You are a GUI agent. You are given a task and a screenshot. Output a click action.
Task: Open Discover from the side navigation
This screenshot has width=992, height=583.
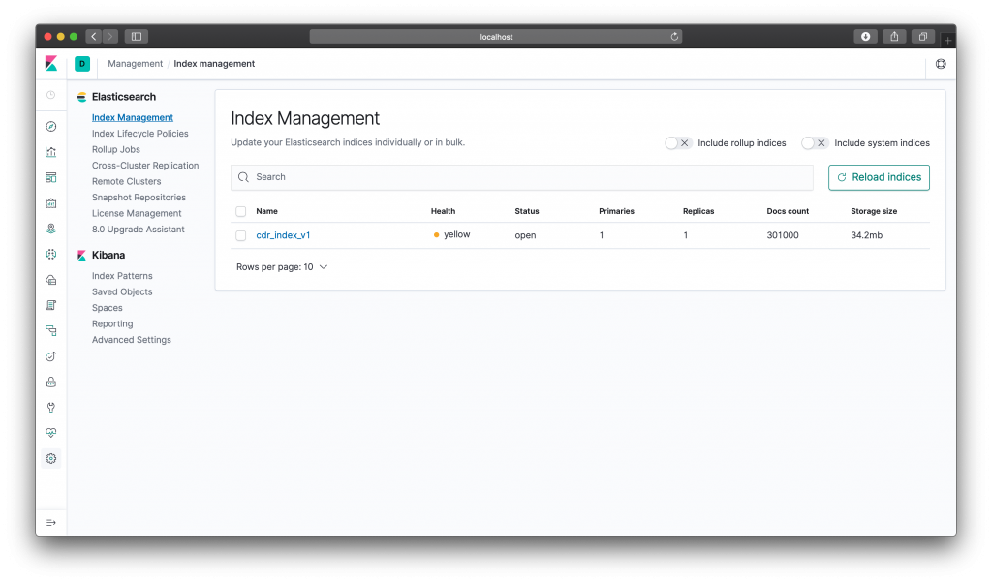coord(51,127)
